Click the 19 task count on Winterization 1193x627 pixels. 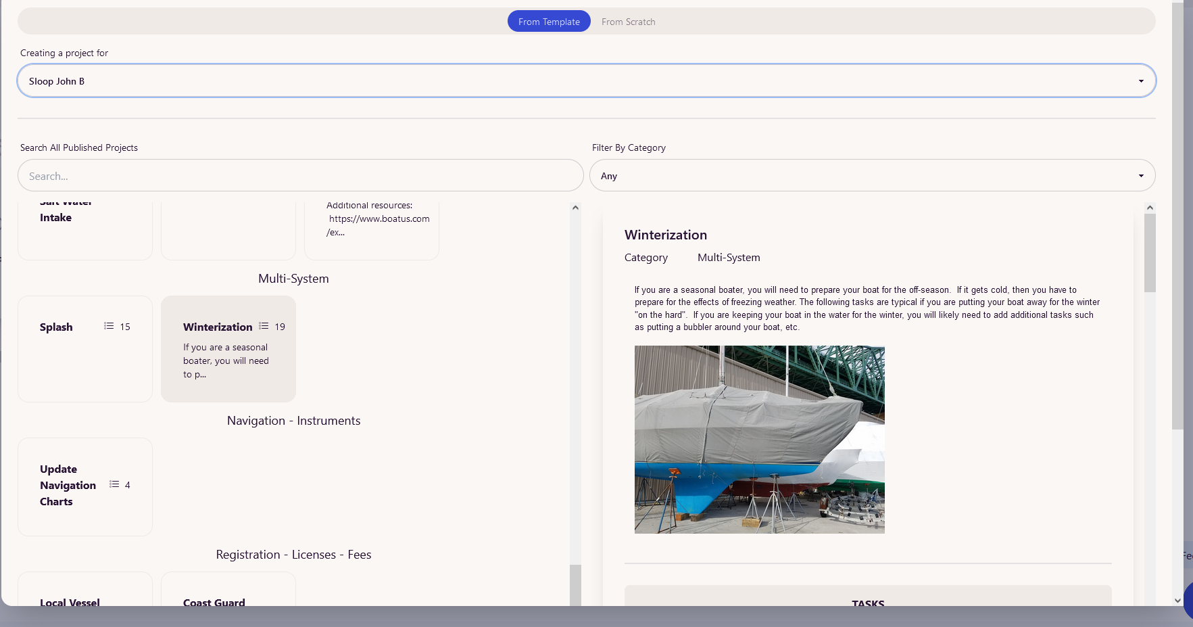coord(280,327)
